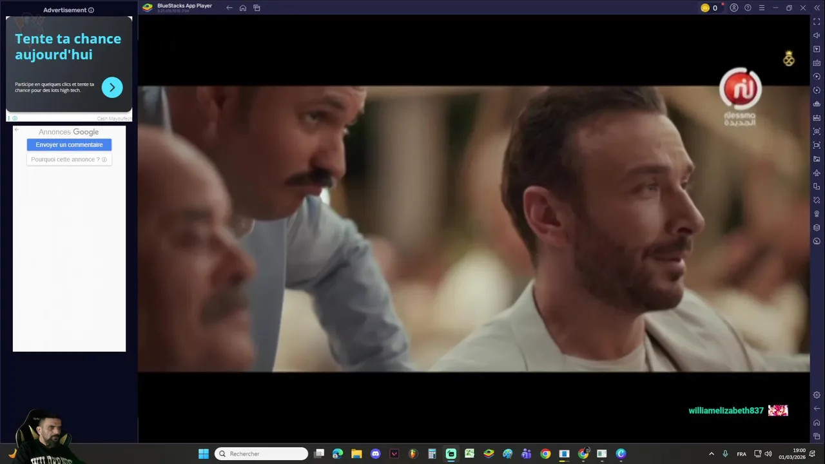
Task: Open File Explorer from taskbar
Action: pos(356,454)
